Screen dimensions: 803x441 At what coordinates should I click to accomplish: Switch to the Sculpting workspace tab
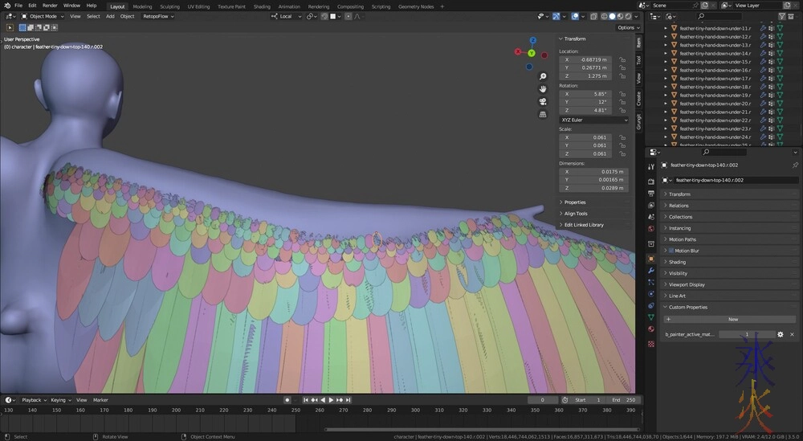169,6
